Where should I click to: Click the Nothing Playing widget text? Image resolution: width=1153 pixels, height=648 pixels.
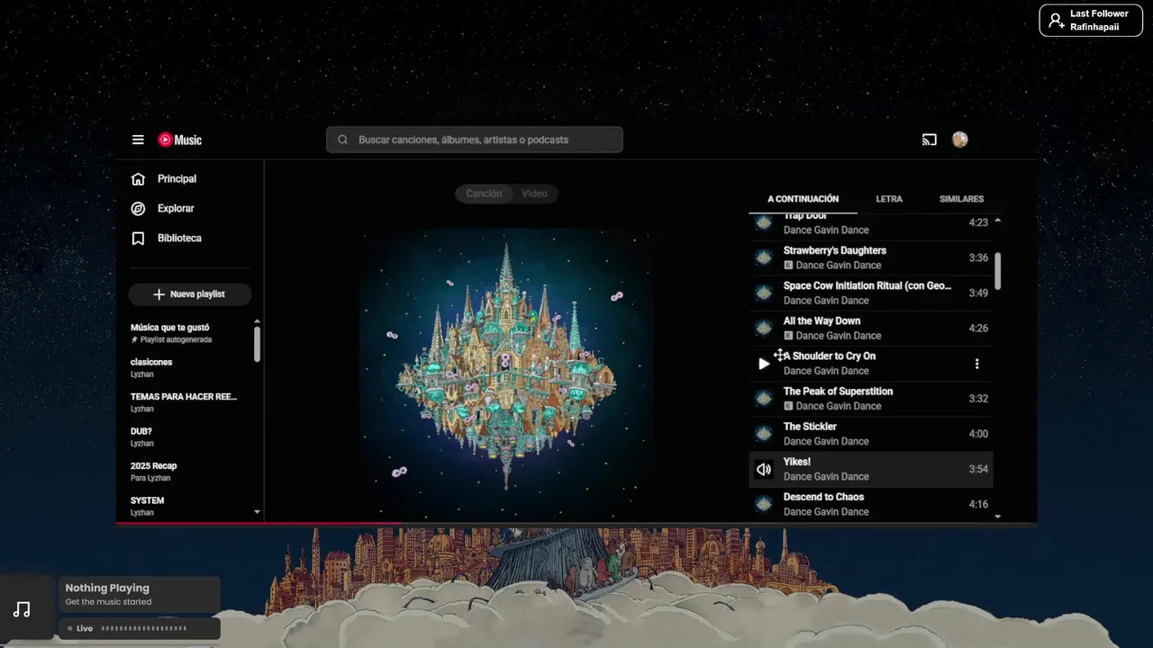pyautogui.click(x=107, y=588)
